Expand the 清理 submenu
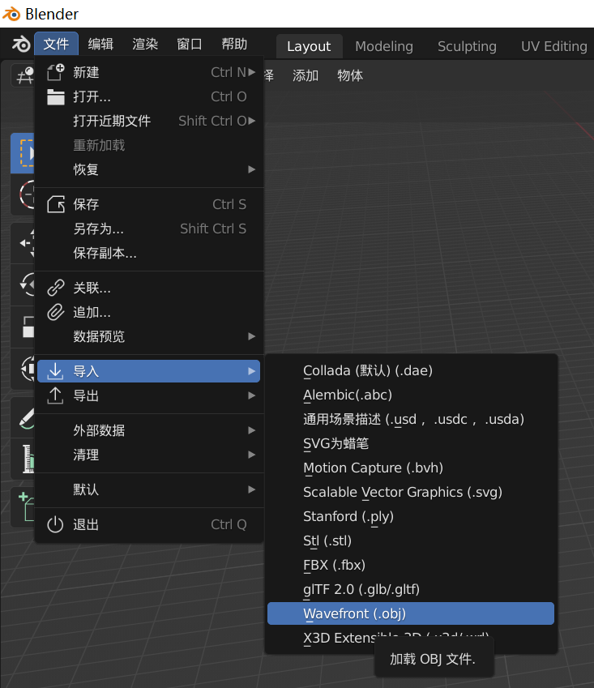Image resolution: width=594 pixels, height=688 pixels. point(149,455)
